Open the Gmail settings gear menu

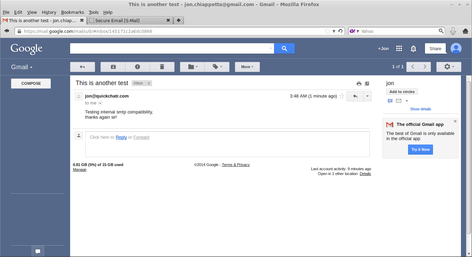coord(449,67)
